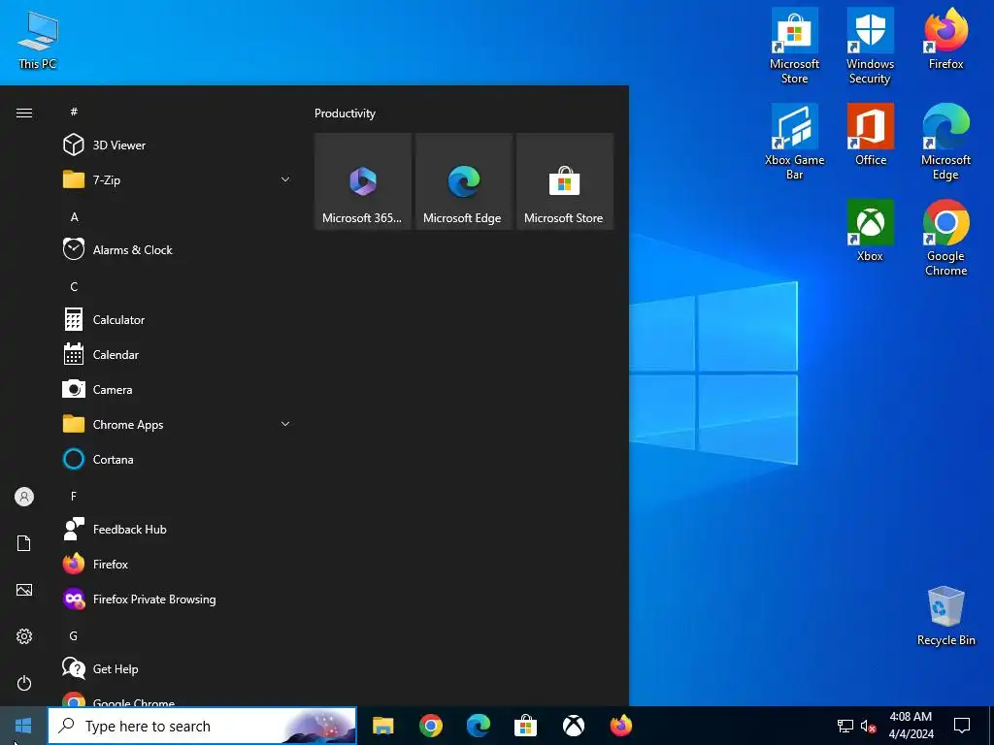Open File Explorer from the taskbar
This screenshot has width=994, height=745.
click(382, 726)
